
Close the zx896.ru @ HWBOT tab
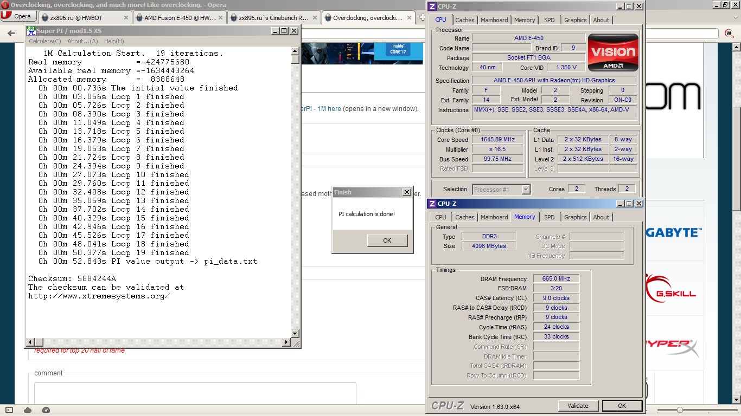point(126,17)
